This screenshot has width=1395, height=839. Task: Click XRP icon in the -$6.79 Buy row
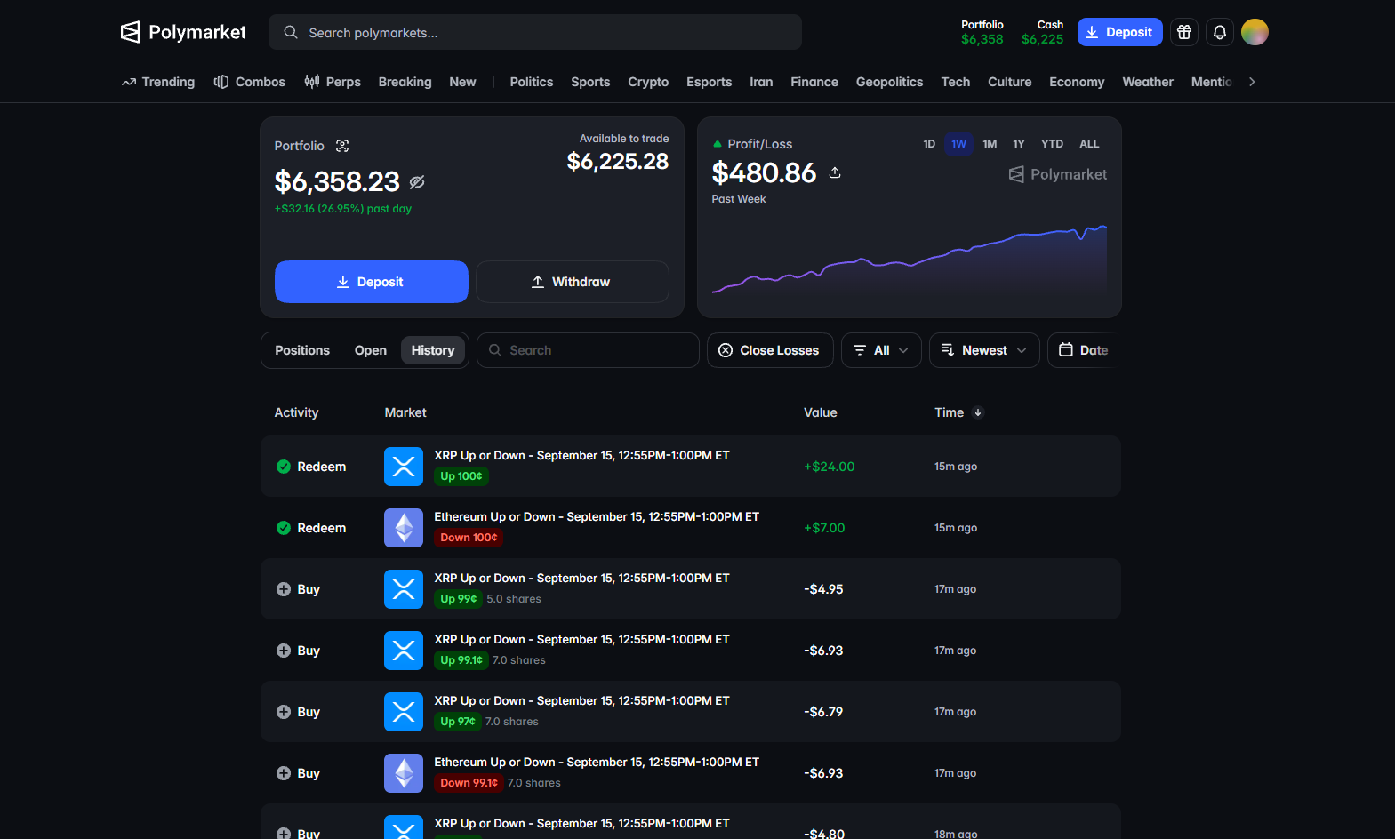404,712
